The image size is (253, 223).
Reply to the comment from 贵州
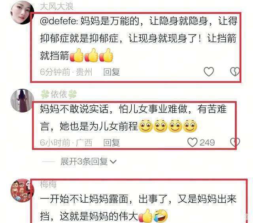click(111, 72)
